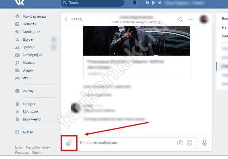Click the newspaper icon beside Новости
Screen dimensions: 228x159
tap(17, 24)
